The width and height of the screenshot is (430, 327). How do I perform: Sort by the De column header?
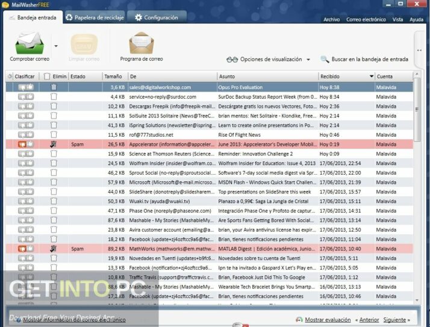172,76
